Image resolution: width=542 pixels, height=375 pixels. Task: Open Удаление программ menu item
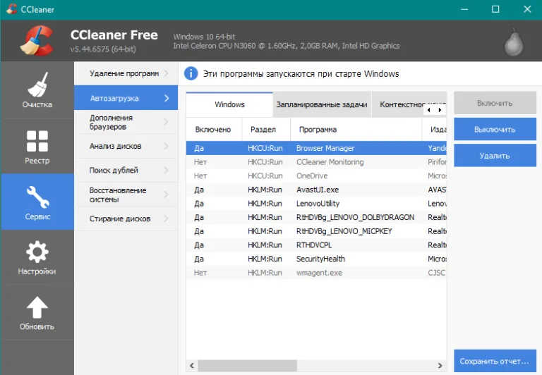(126, 73)
